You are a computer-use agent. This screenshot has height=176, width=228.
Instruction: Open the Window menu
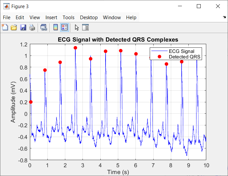[112, 18]
